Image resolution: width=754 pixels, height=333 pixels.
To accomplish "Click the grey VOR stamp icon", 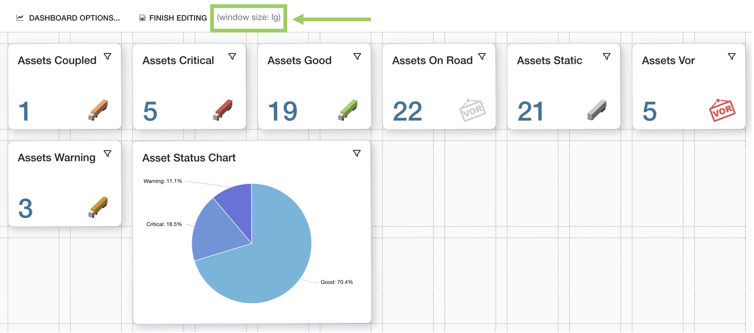I will [472, 110].
